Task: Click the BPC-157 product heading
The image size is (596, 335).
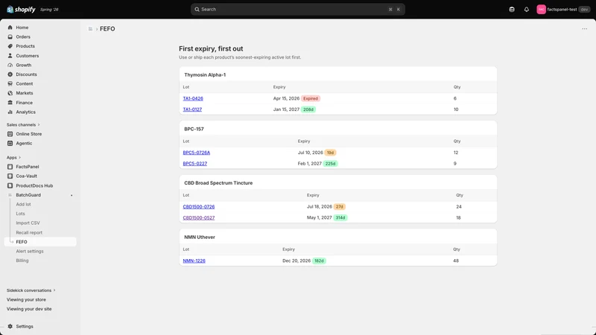Action: pos(194,129)
